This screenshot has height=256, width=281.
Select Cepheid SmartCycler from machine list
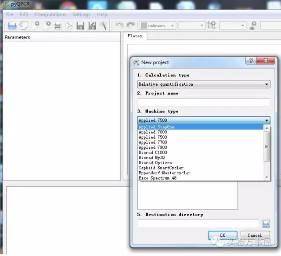pyautogui.click(x=201, y=168)
